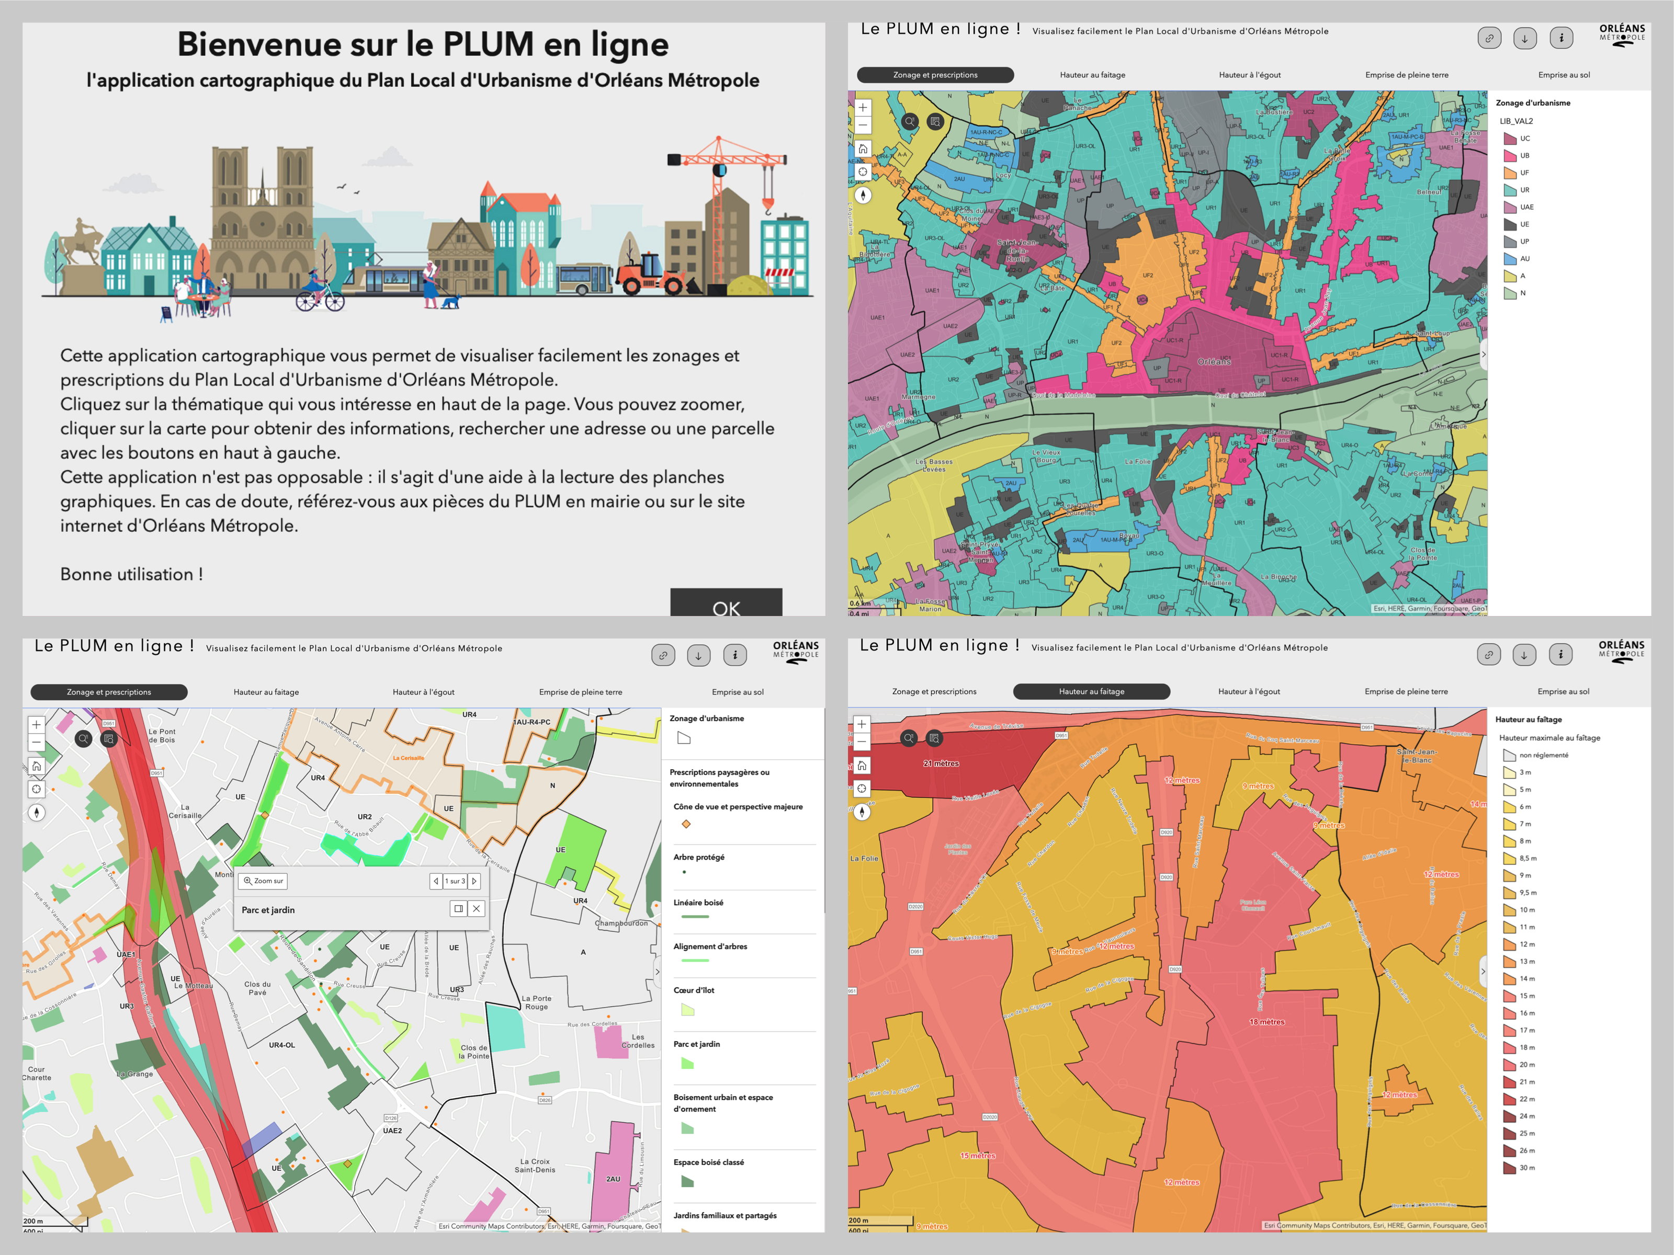Click the Cône de vue orange diamond symbol
1674x1255 pixels.
pyautogui.click(x=686, y=824)
